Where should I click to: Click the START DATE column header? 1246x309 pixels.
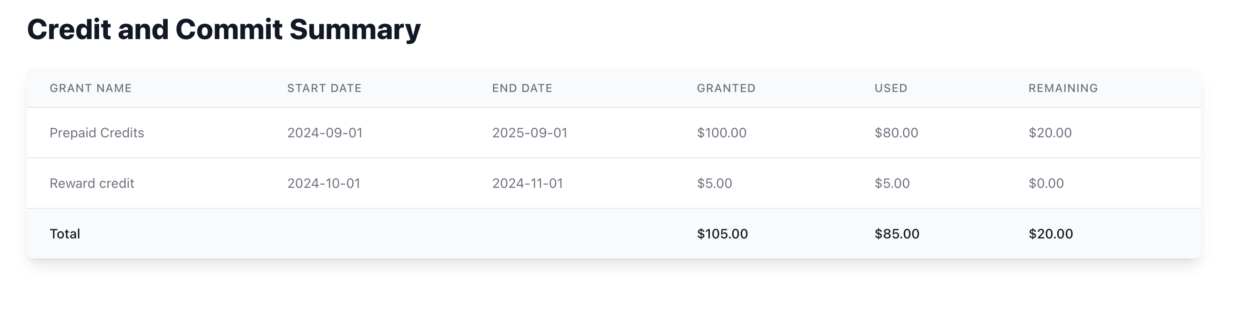[324, 88]
